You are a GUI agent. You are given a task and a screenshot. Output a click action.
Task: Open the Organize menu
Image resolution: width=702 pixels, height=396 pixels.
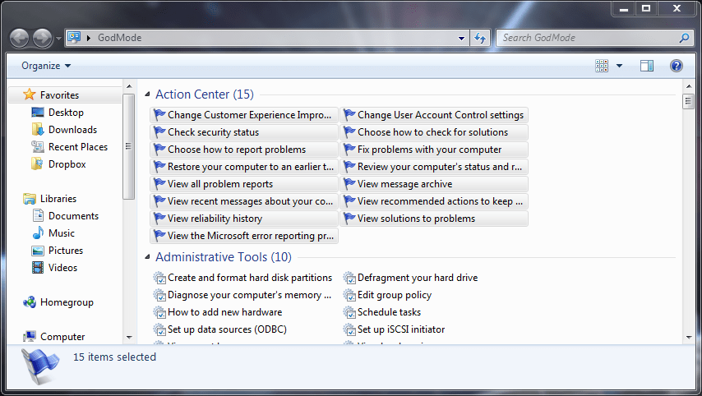[46, 66]
